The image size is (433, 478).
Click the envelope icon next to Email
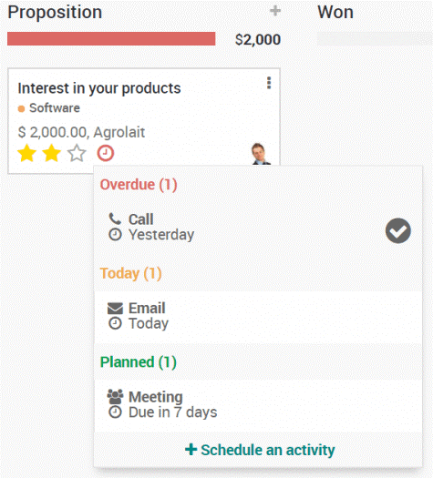click(115, 309)
